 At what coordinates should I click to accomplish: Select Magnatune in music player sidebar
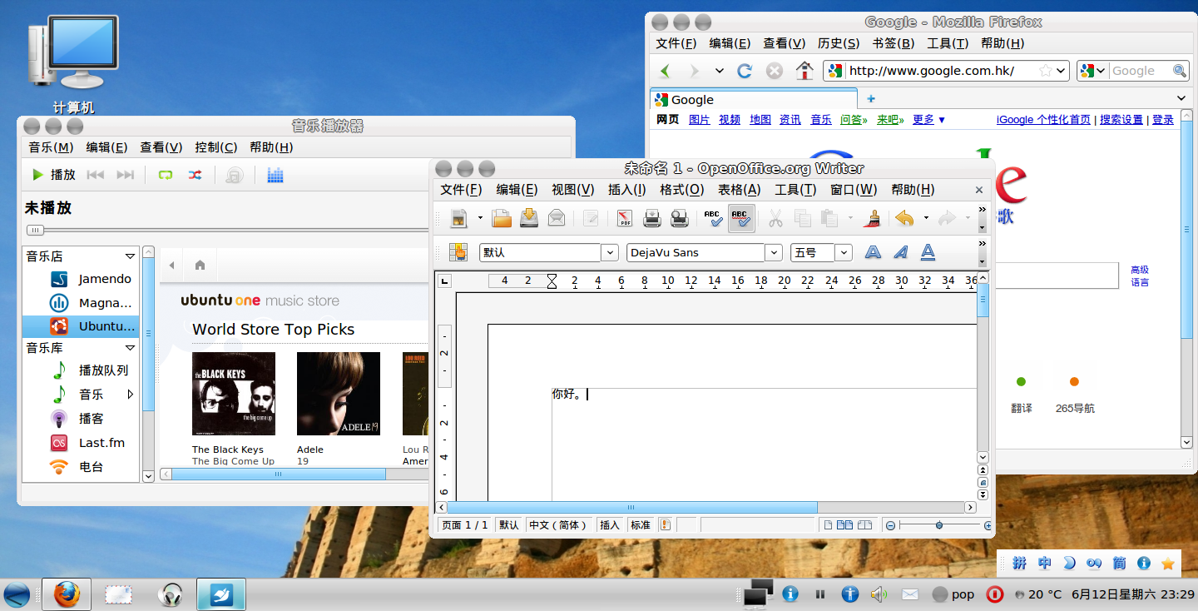click(x=82, y=302)
